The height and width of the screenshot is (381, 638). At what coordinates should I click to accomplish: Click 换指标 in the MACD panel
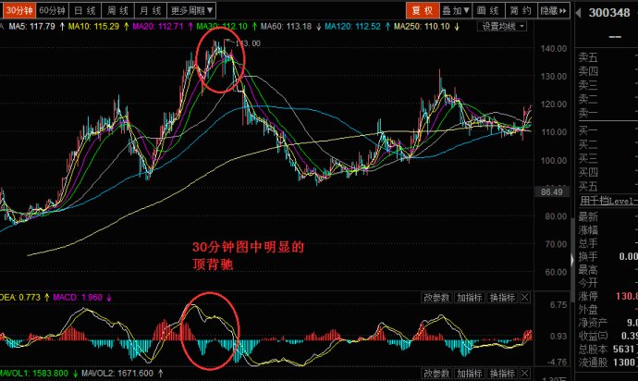[502, 298]
